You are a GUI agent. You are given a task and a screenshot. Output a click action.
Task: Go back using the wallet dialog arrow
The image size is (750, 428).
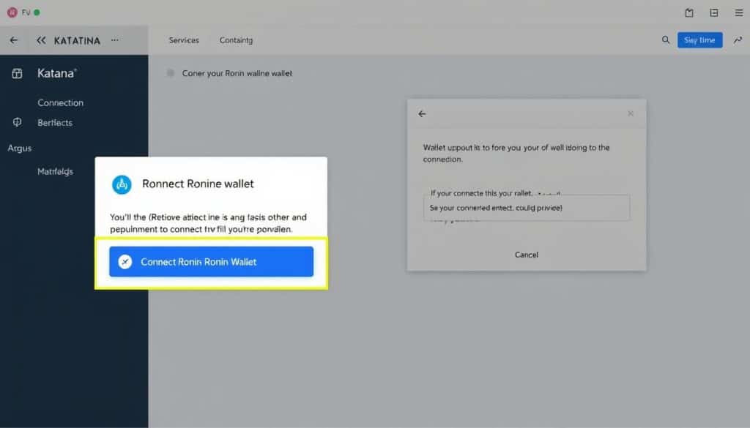[422, 113]
